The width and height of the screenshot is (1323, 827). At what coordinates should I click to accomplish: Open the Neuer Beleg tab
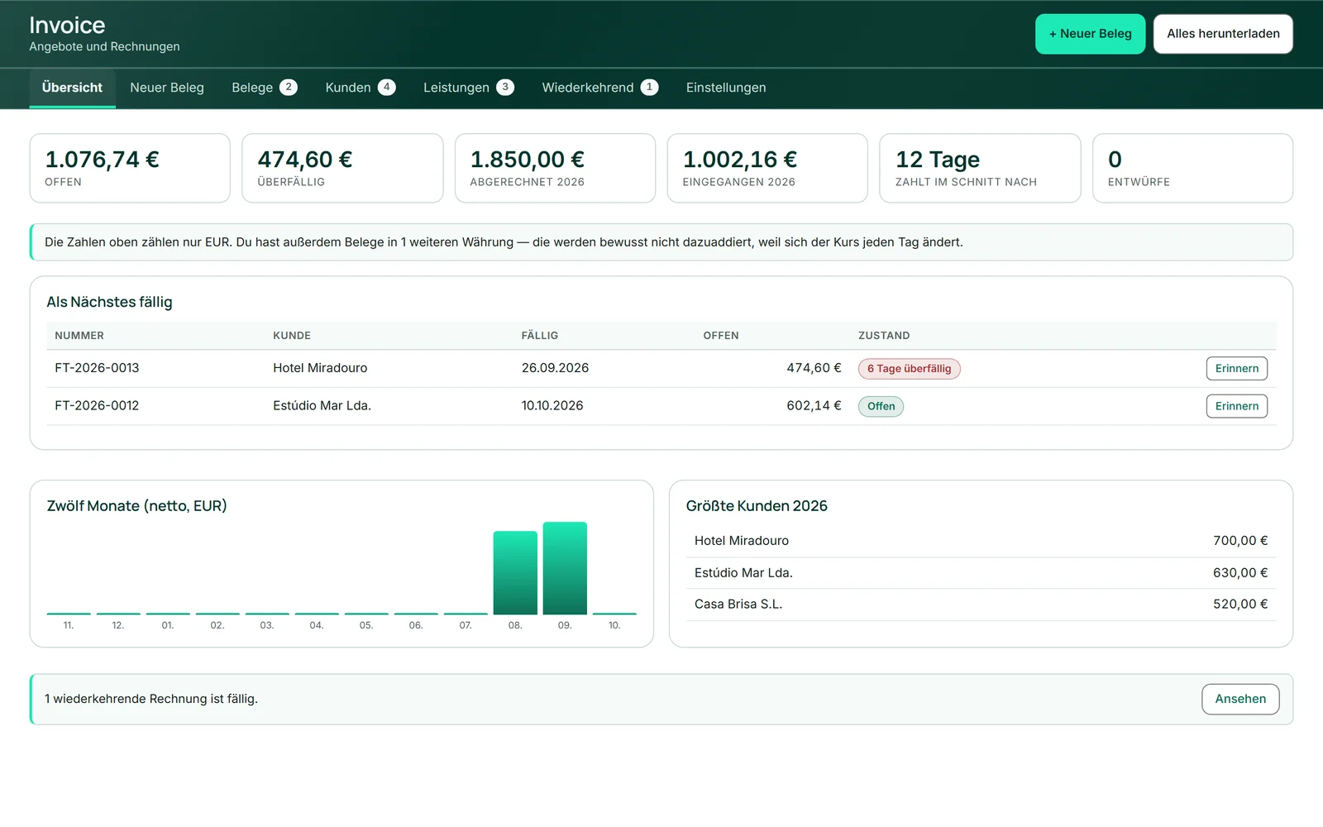[167, 88]
